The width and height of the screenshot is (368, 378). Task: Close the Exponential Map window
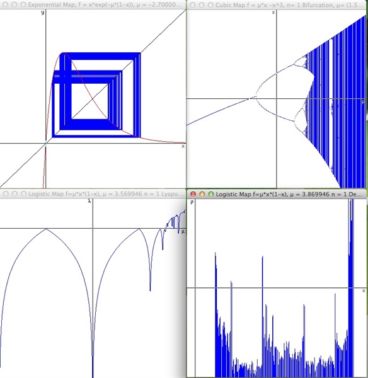(5, 4)
